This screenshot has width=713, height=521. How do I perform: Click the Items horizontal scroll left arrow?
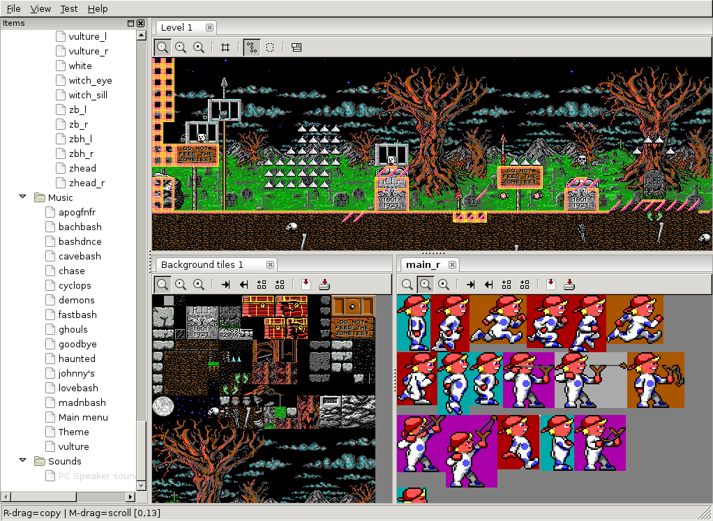coord(6,497)
